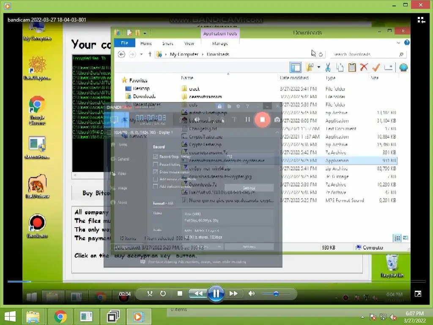The height and width of the screenshot is (325, 433).
Task: Click the stacked windows icon on the taskbar
Action: (x=113, y=317)
